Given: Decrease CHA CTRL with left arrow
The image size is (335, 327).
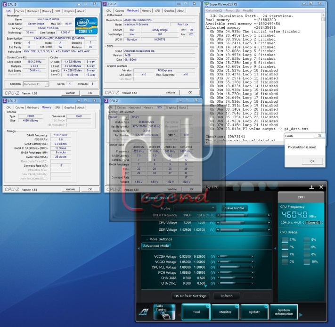Looking at the screenshot, I should pos(218,283).
